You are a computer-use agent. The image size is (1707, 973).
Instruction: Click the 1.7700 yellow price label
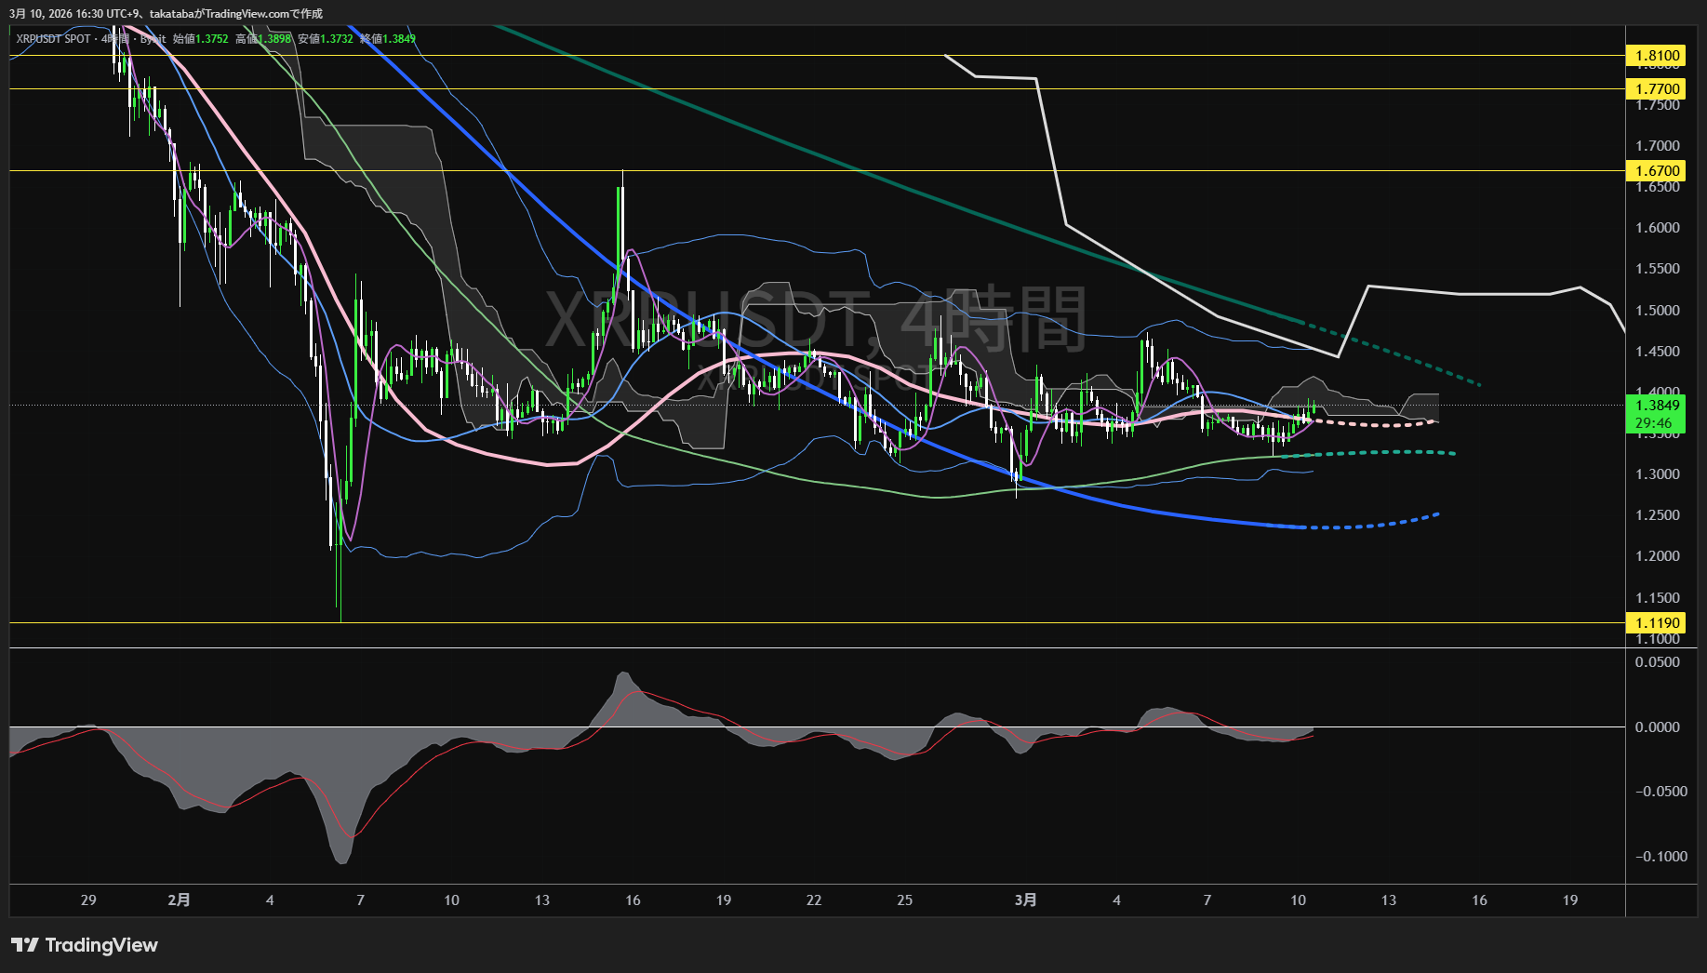(1657, 89)
